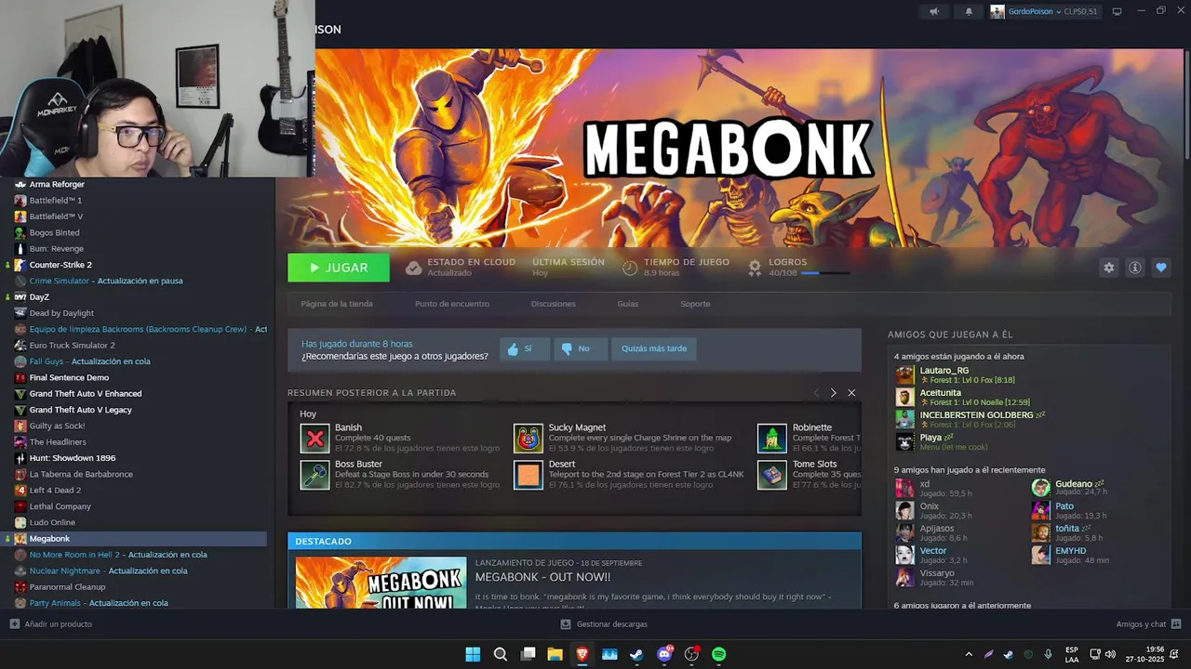The image size is (1191, 669).
Task: Open friend Vector's avatar
Action: click(904, 555)
